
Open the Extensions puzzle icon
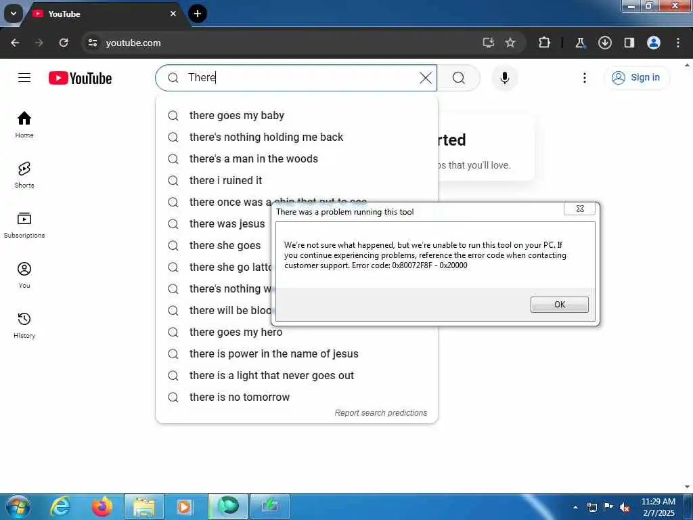(545, 43)
